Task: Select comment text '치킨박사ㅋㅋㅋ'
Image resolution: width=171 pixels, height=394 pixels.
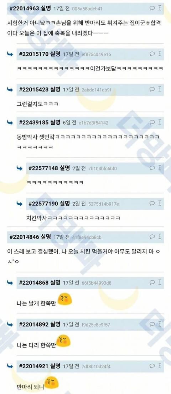Action: (73, 218)
